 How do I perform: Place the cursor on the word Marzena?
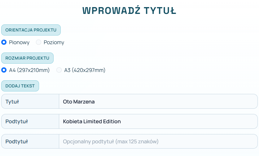tap(84, 101)
